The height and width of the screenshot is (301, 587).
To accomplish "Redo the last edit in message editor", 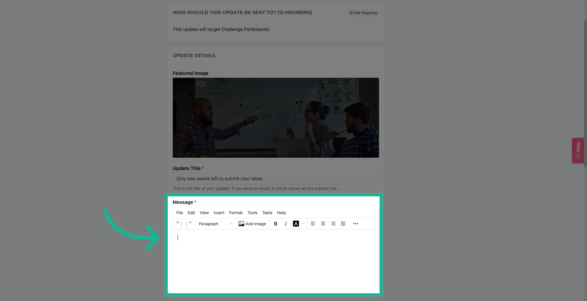I will 189,224.
